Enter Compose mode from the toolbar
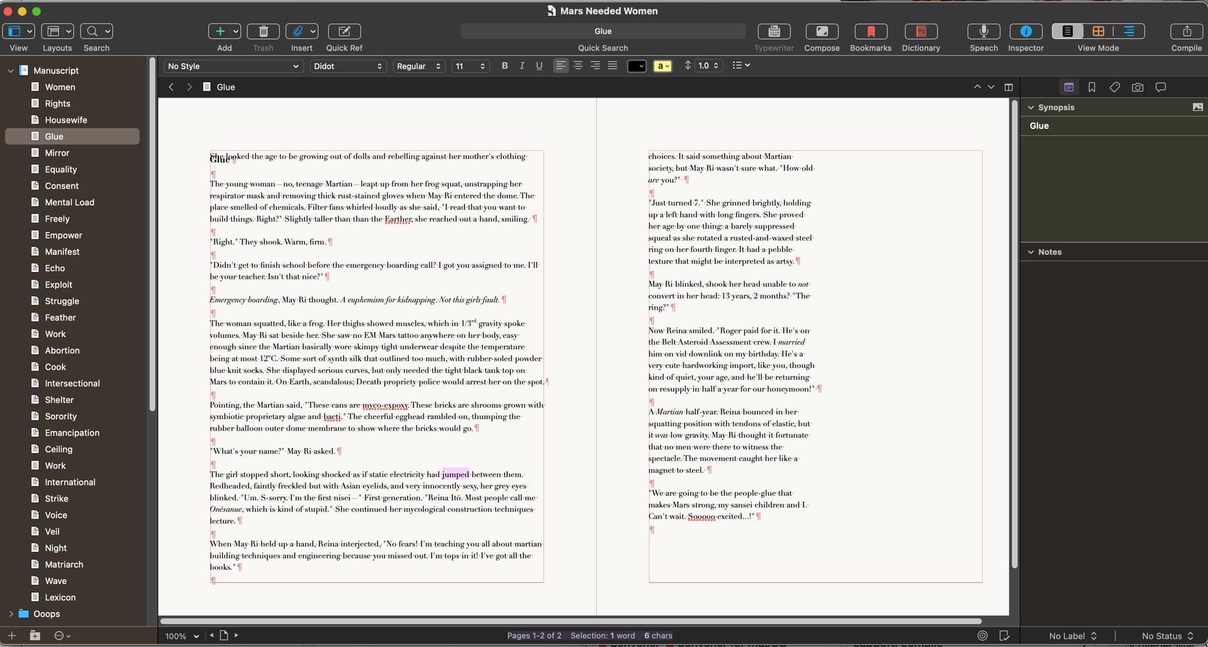 822,31
